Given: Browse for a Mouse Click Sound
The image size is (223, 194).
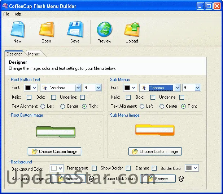Looking at the screenshot, I should (158, 179).
